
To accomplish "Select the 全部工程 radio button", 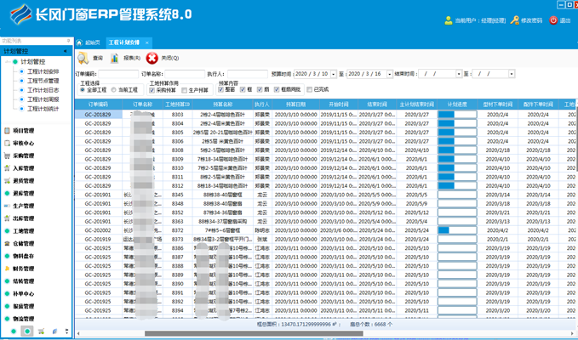I will point(83,89).
